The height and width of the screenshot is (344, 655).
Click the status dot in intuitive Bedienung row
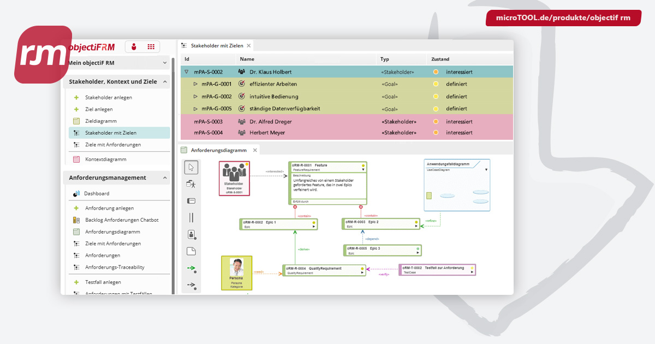coord(436,96)
